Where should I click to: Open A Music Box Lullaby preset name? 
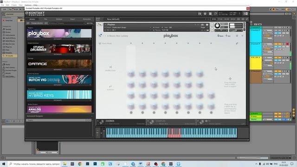(x=117, y=36)
